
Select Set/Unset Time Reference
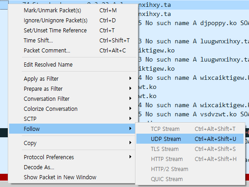point(72,31)
